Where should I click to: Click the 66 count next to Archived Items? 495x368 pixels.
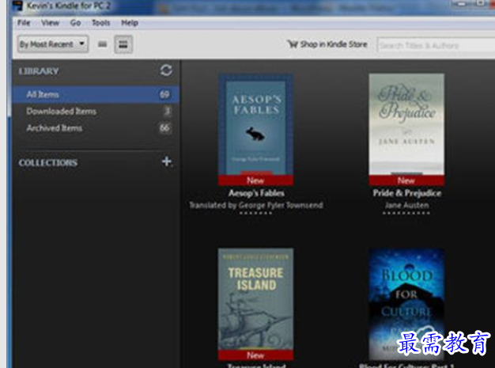click(164, 128)
